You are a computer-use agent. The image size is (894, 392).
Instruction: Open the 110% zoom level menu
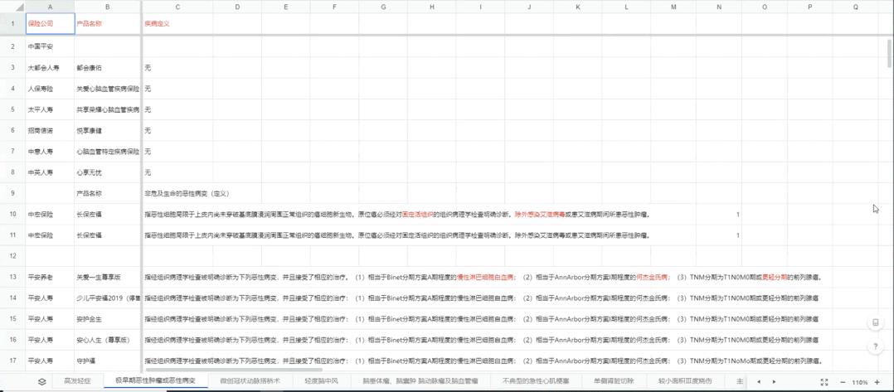[860, 382]
